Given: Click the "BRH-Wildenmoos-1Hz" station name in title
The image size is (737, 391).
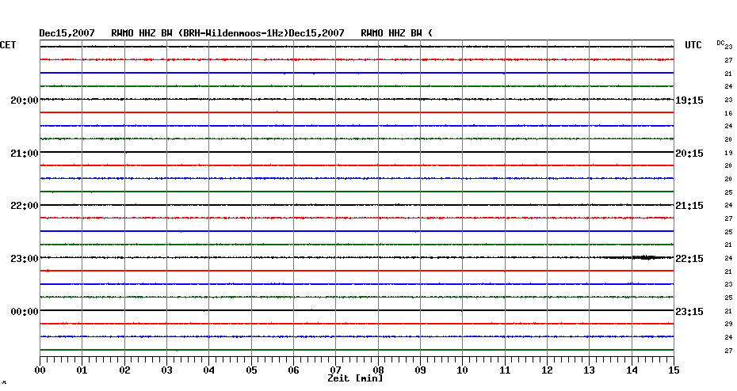Looking at the screenshot, I should [235, 33].
